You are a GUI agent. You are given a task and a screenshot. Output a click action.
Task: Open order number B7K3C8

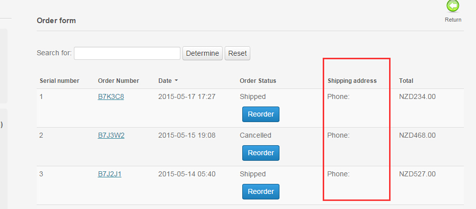(111, 96)
